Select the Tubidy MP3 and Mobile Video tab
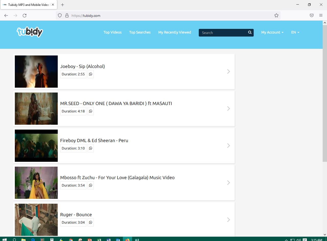Screen dimensions: 327x241 click(28, 5)
